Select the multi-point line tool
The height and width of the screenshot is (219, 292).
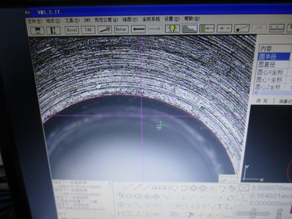coord(138,187)
